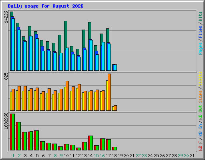Click day 31 on the date axis
Screen dimensions: 205x160
click(x=192, y=156)
